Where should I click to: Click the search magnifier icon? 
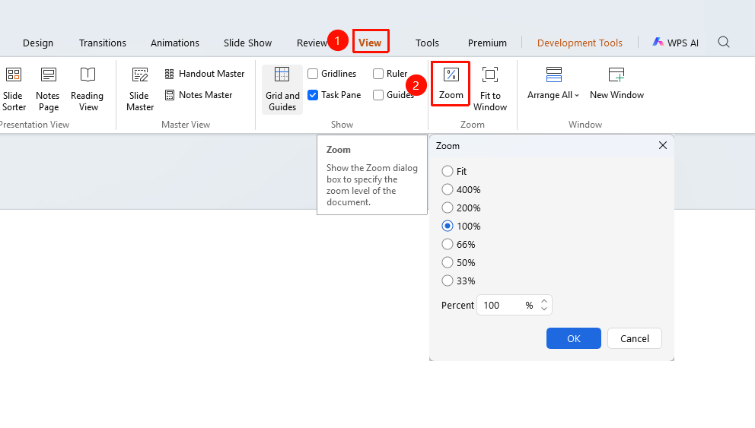point(723,43)
